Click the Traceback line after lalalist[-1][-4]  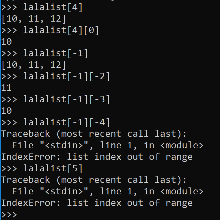94,134
